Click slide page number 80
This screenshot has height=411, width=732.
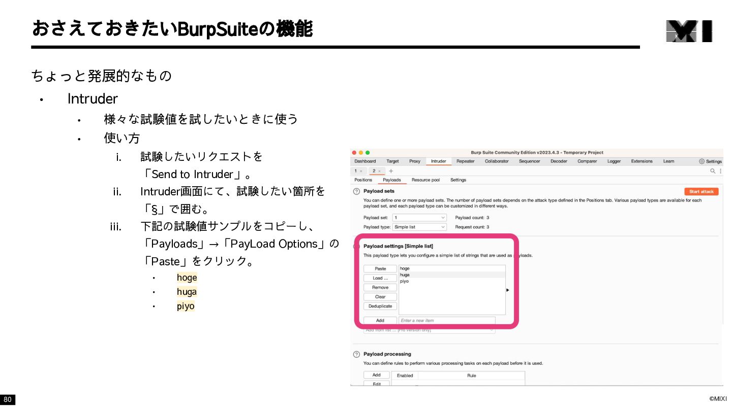pos(8,400)
